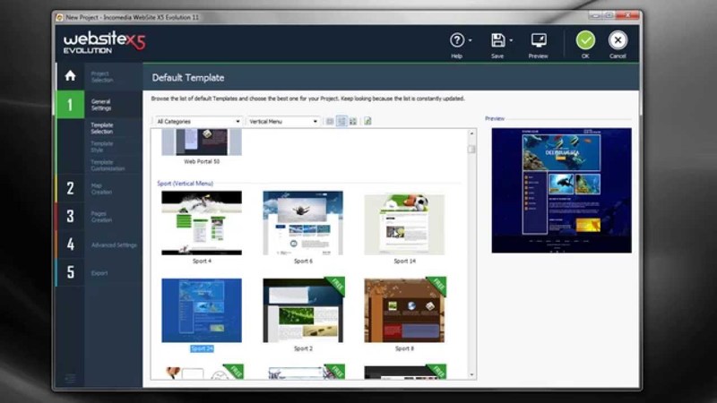Go to the Home icon in sidebar
Screen dimensions: 717x403
point(70,76)
